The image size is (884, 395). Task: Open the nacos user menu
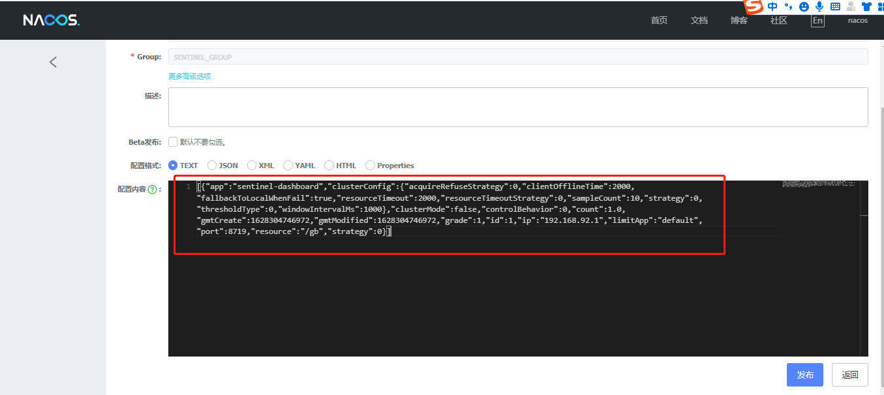coord(857,20)
